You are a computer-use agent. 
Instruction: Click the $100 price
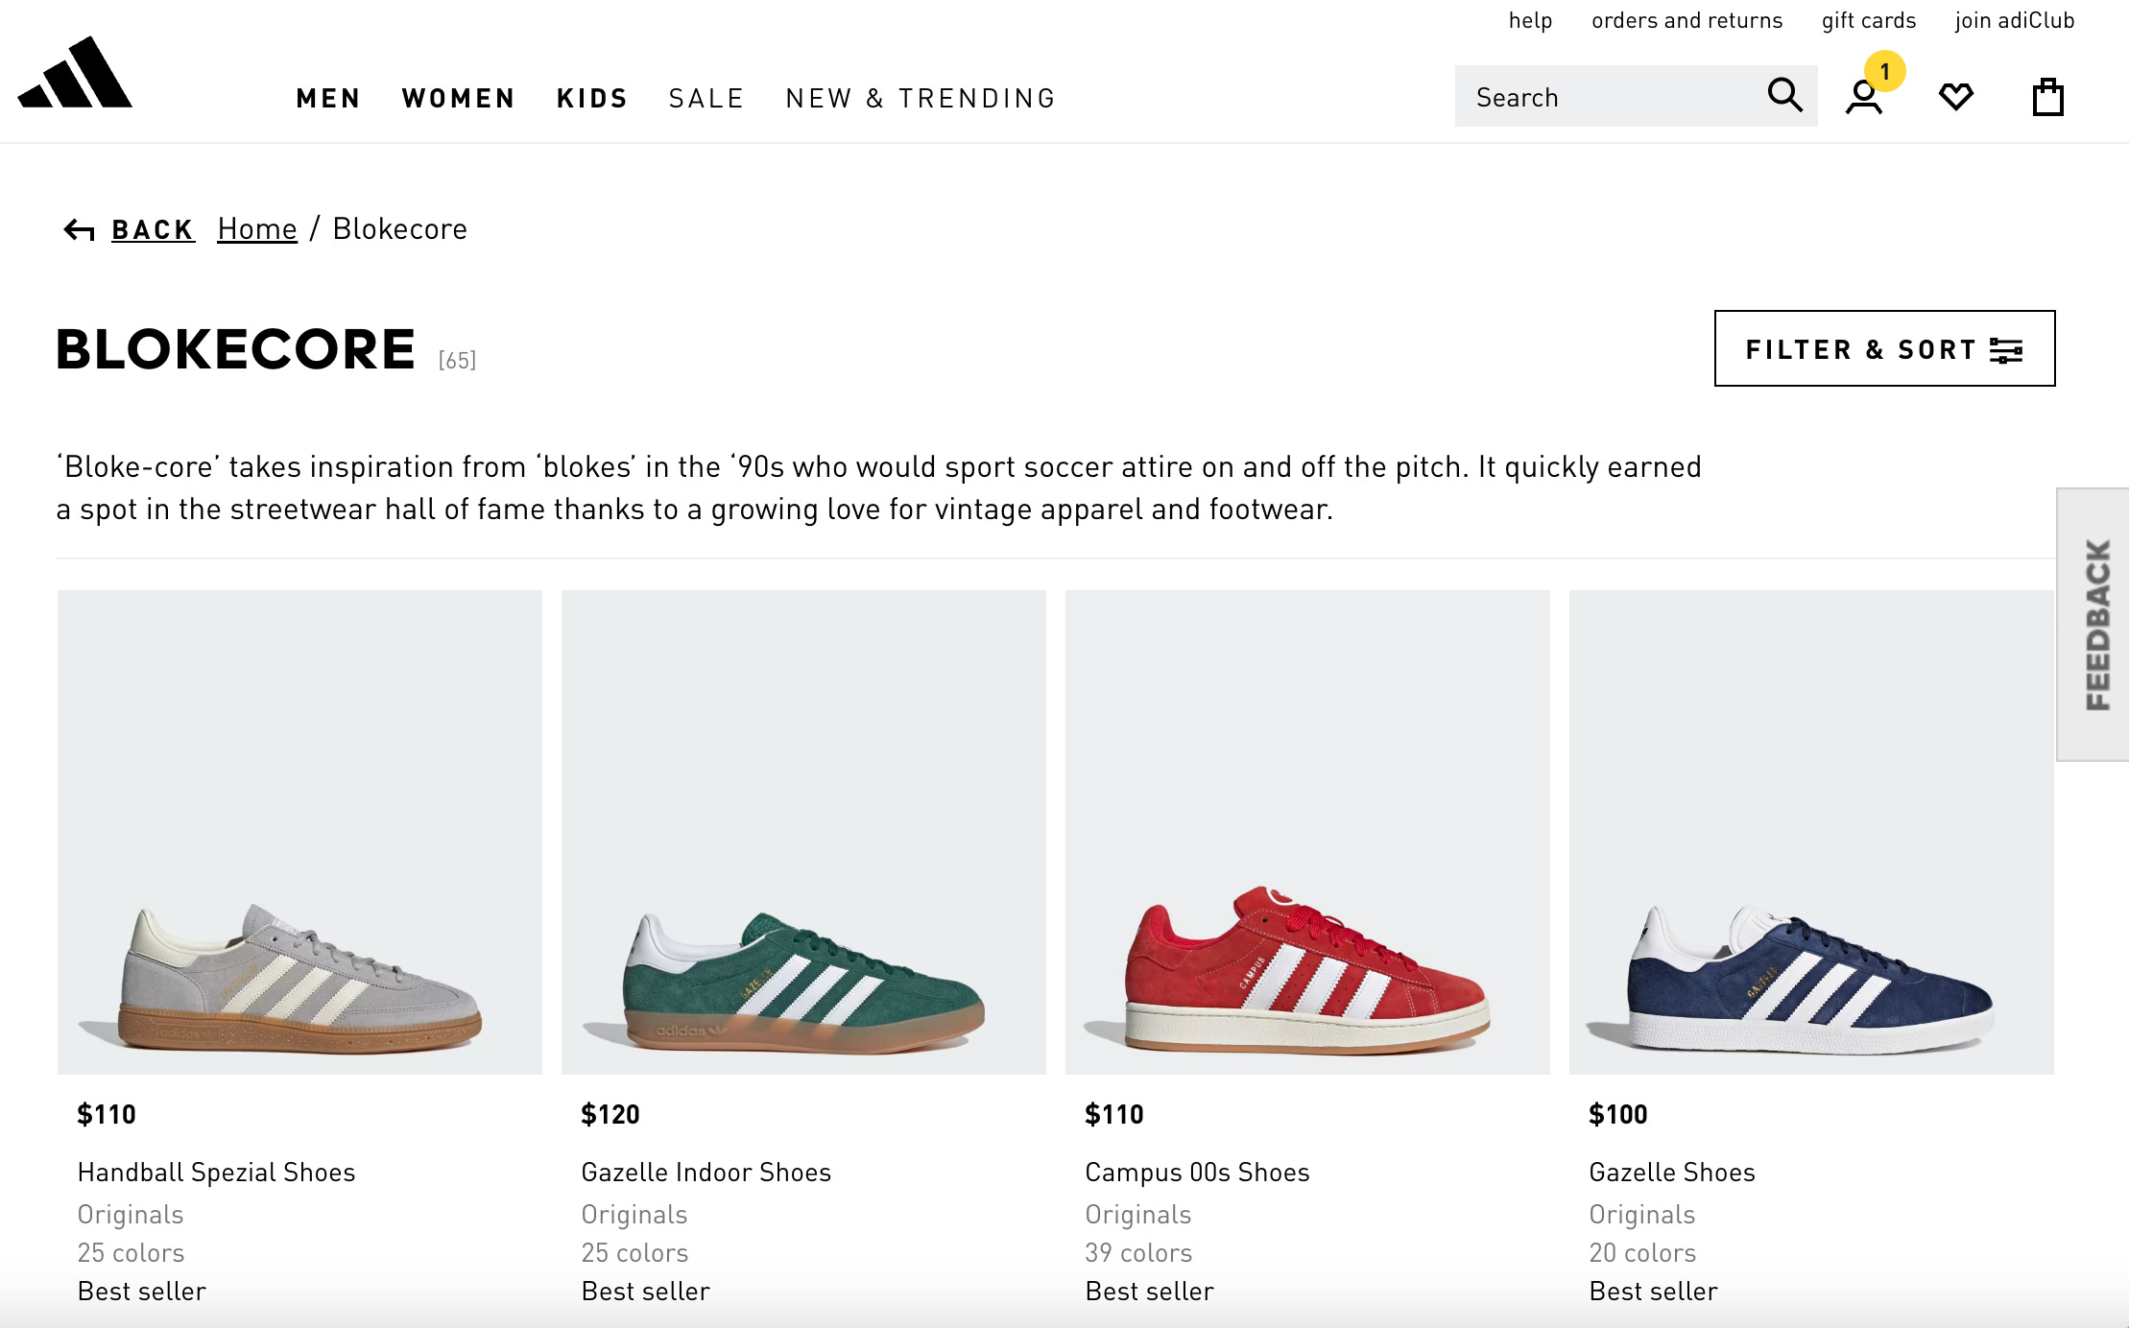click(x=1617, y=1114)
